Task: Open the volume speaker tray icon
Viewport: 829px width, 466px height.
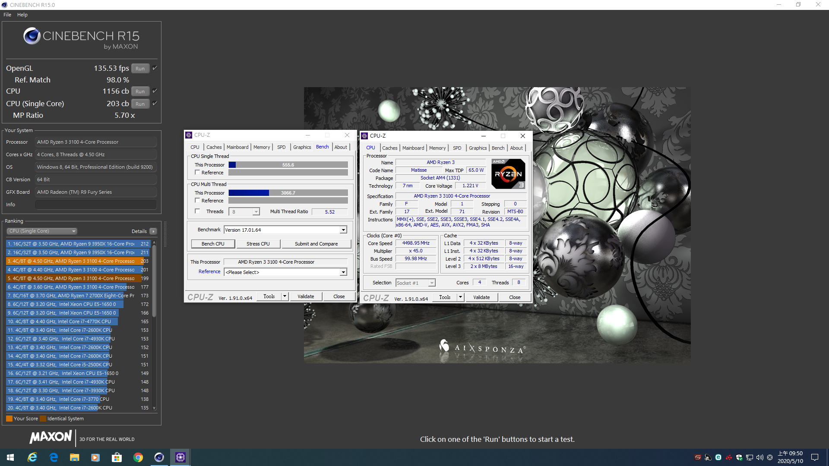Action: click(x=760, y=457)
